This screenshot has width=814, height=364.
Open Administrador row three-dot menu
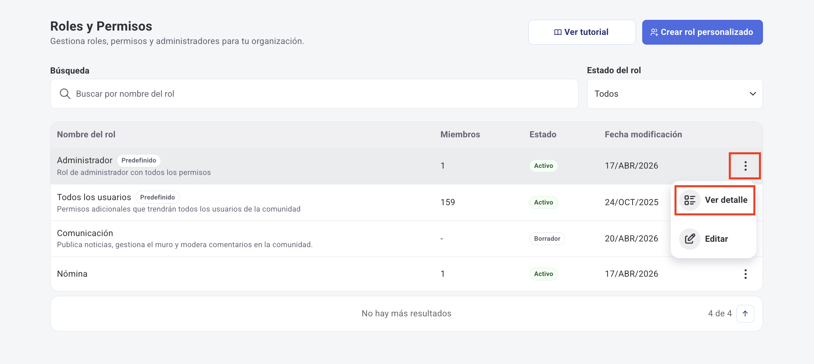click(x=745, y=166)
